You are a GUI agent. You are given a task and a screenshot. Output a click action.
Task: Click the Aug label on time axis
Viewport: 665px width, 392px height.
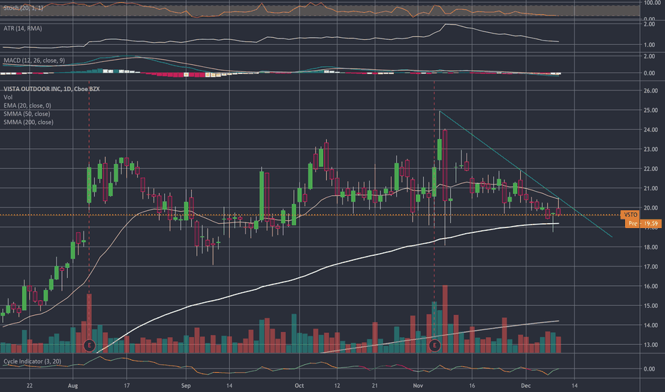[73, 386]
